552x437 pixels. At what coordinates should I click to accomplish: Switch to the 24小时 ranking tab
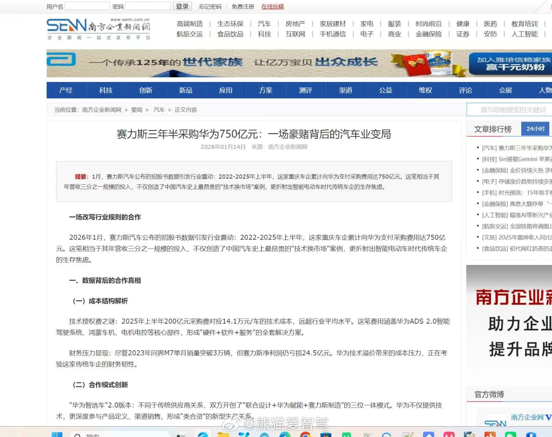tap(535, 129)
